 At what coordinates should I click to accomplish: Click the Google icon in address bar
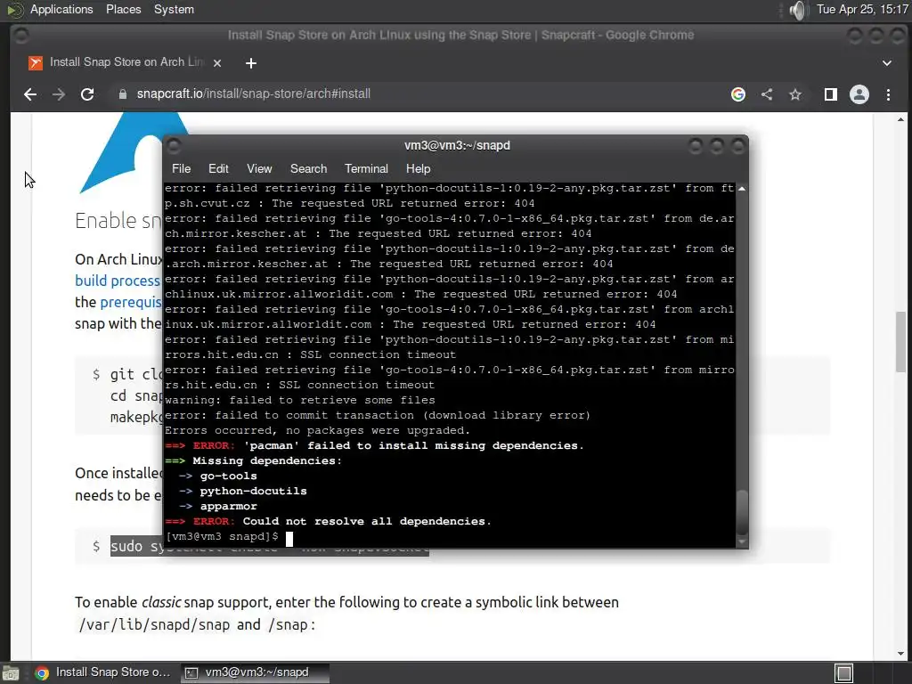tap(738, 94)
